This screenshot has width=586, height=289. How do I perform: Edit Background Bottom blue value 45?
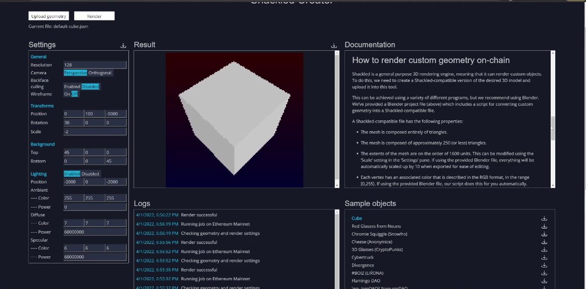click(x=116, y=161)
